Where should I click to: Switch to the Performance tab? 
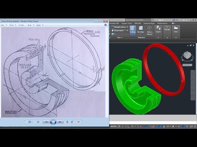click(163, 23)
